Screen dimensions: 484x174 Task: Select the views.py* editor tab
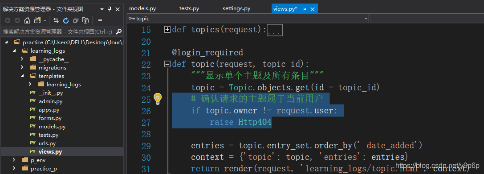pos(285,8)
